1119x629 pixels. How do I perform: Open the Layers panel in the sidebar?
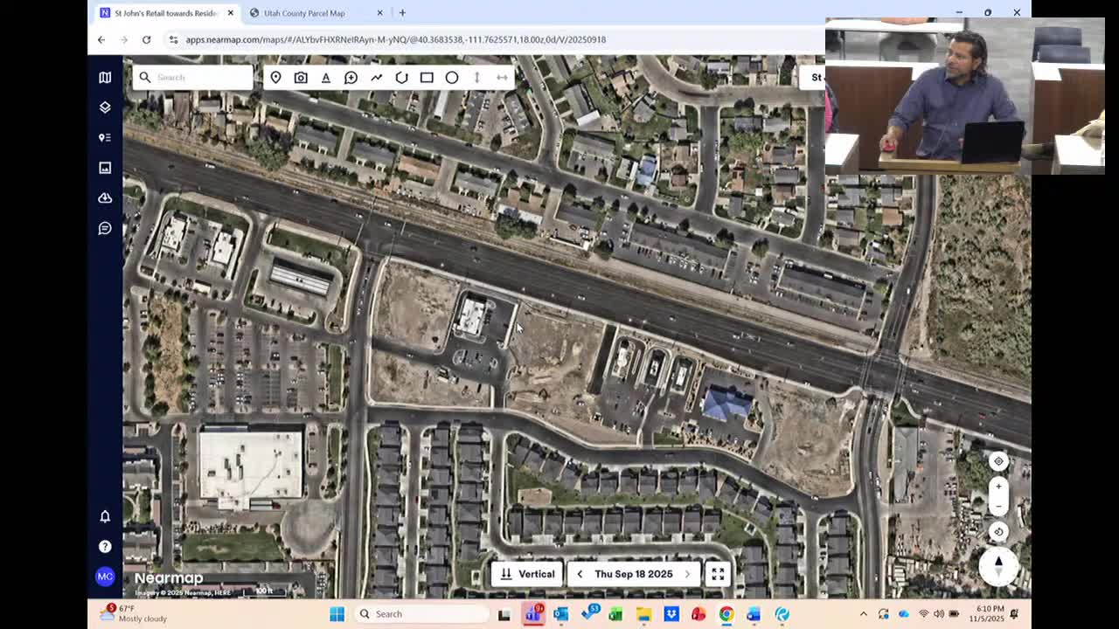coord(104,107)
